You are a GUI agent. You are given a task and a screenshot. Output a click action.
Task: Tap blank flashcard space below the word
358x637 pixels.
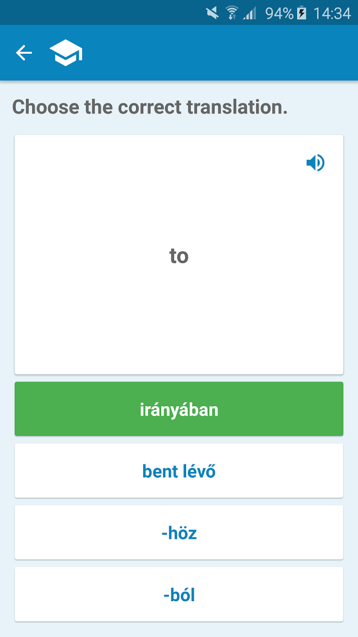[x=179, y=323]
